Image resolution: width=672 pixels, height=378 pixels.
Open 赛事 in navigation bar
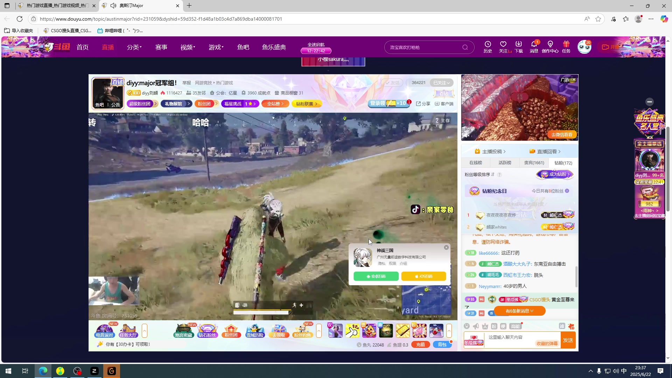[x=161, y=47]
